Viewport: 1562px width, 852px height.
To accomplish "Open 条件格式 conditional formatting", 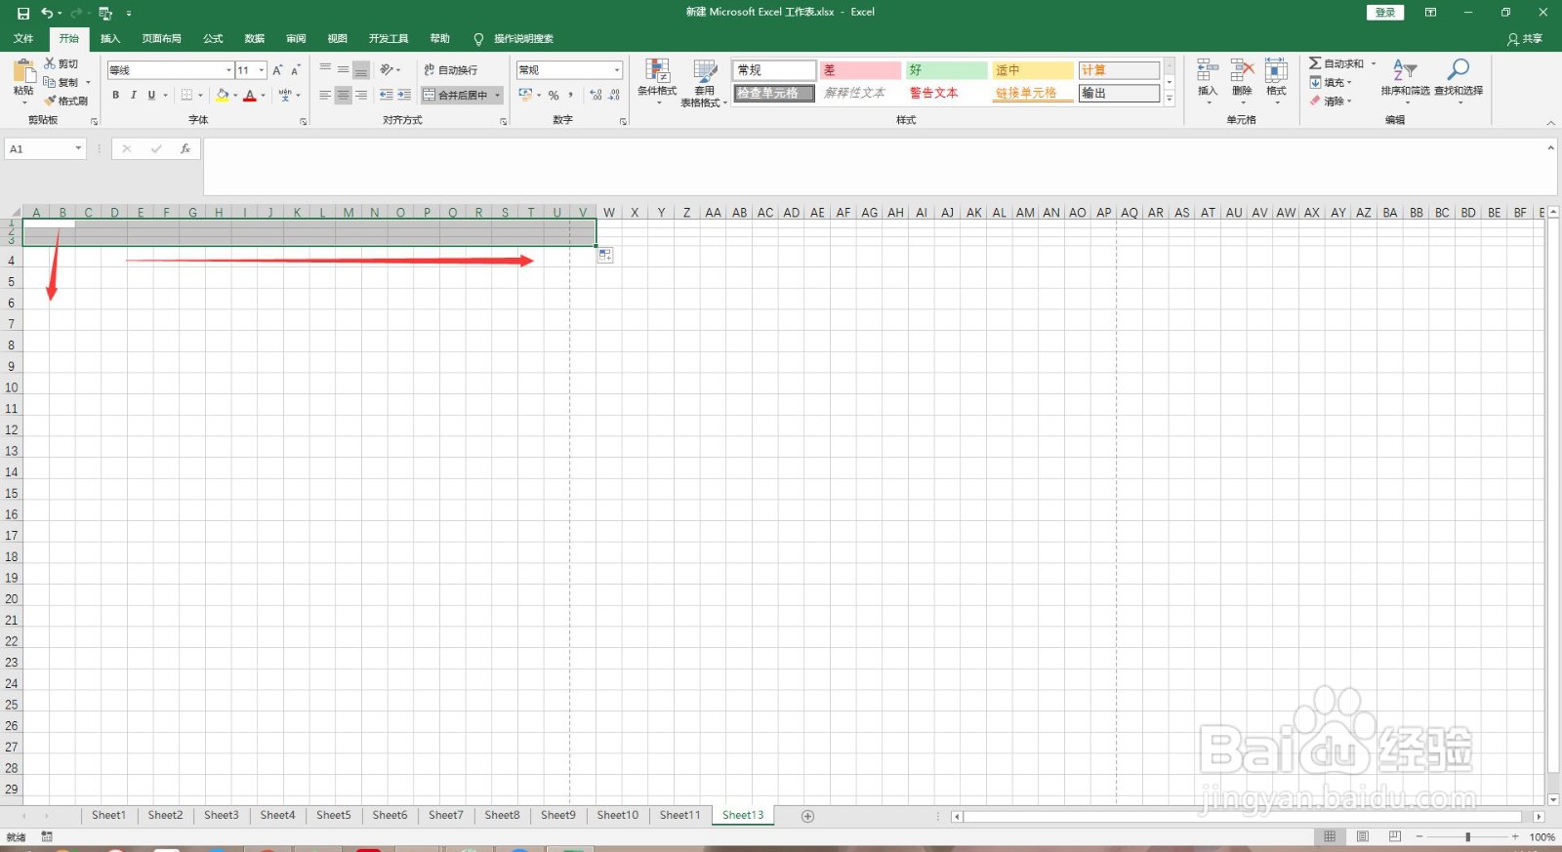I will tap(657, 82).
